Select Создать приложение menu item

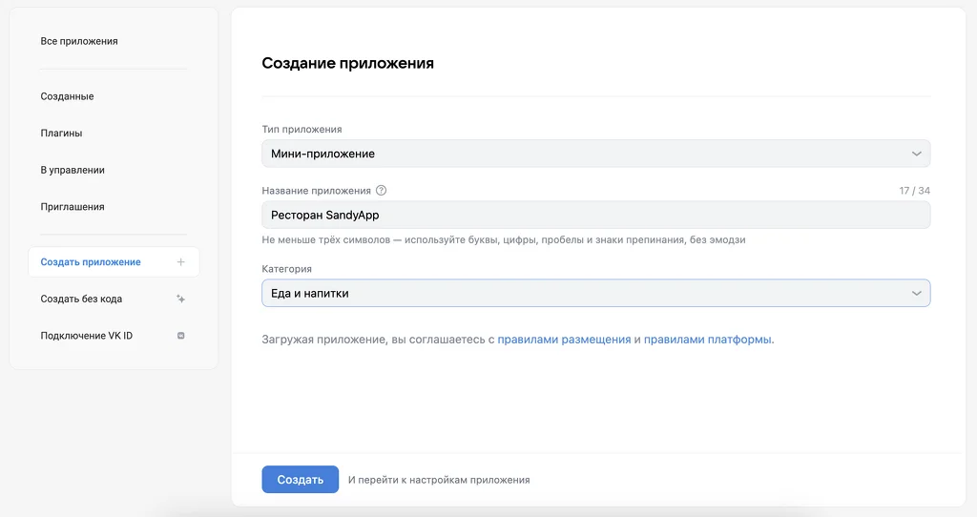click(x=114, y=262)
